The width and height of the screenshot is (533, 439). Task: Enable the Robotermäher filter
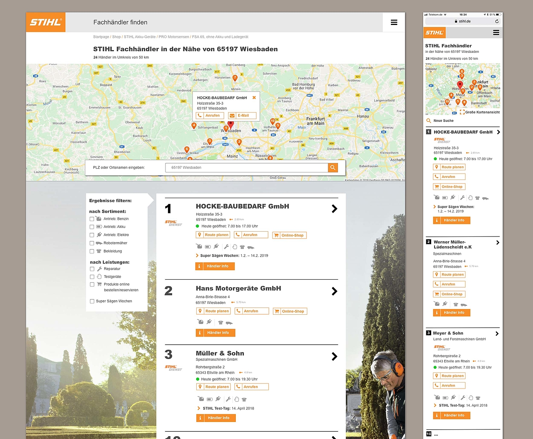pos(92,243)
